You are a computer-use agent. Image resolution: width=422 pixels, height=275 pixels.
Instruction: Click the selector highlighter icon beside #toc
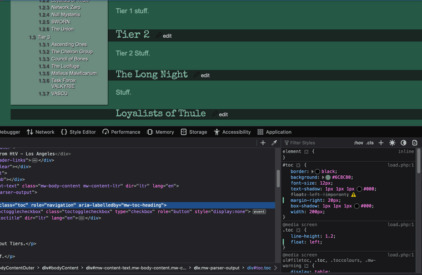click(298, 165)
